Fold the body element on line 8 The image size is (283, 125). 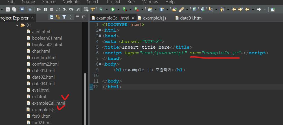click(100, 64)
